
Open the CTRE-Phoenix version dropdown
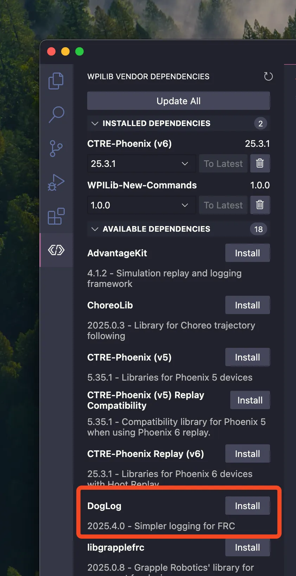click(142, 163)
